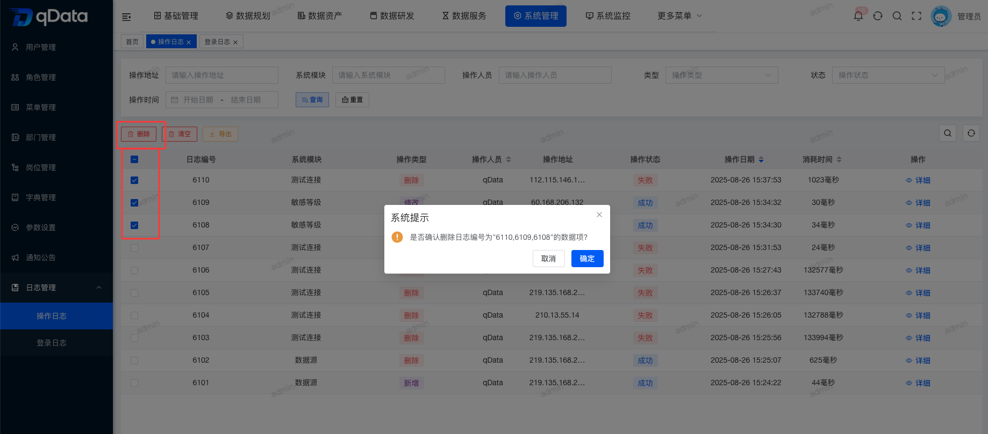Open 岗位管理 in the sidebar
Screen dimensions: 988x434
(x=56, y=167)
